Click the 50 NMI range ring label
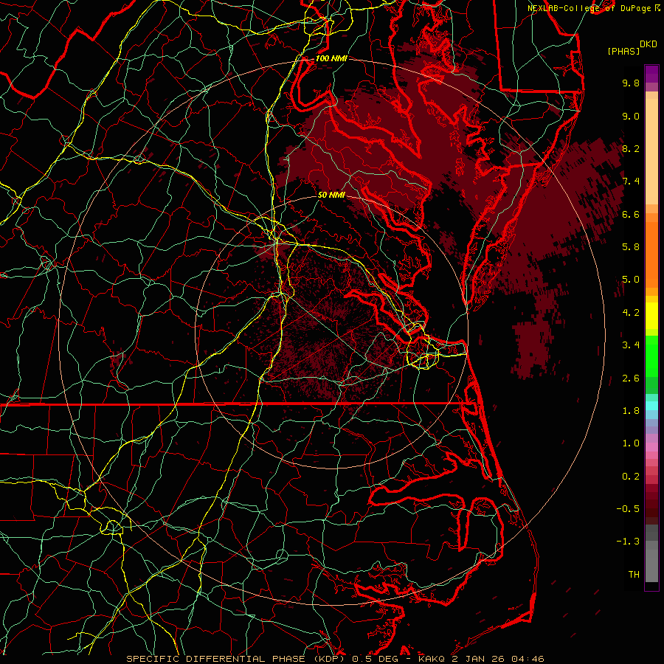 [331, 196]
